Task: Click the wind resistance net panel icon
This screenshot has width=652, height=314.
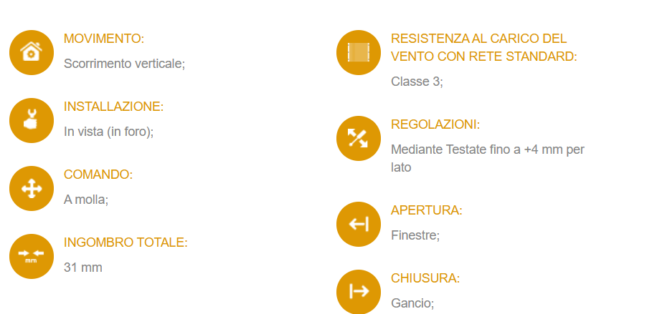Action: coord(359,53)
